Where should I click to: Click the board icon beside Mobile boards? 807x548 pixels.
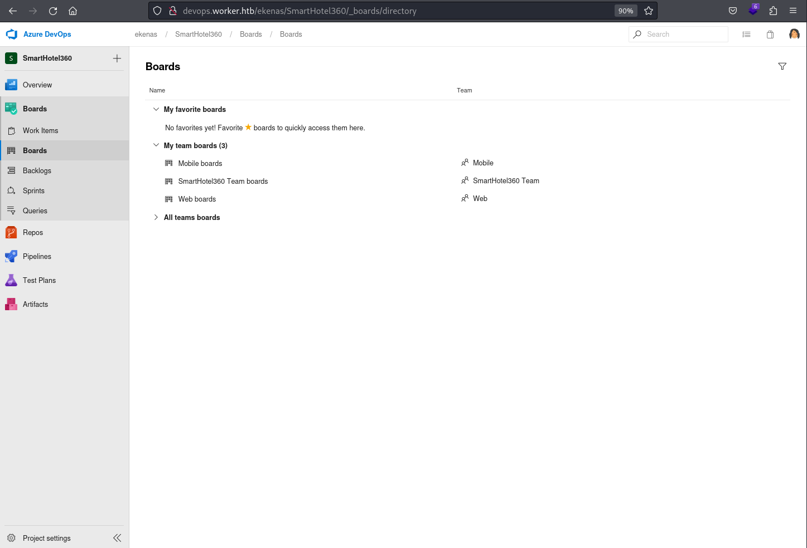[x=169, y=163]
